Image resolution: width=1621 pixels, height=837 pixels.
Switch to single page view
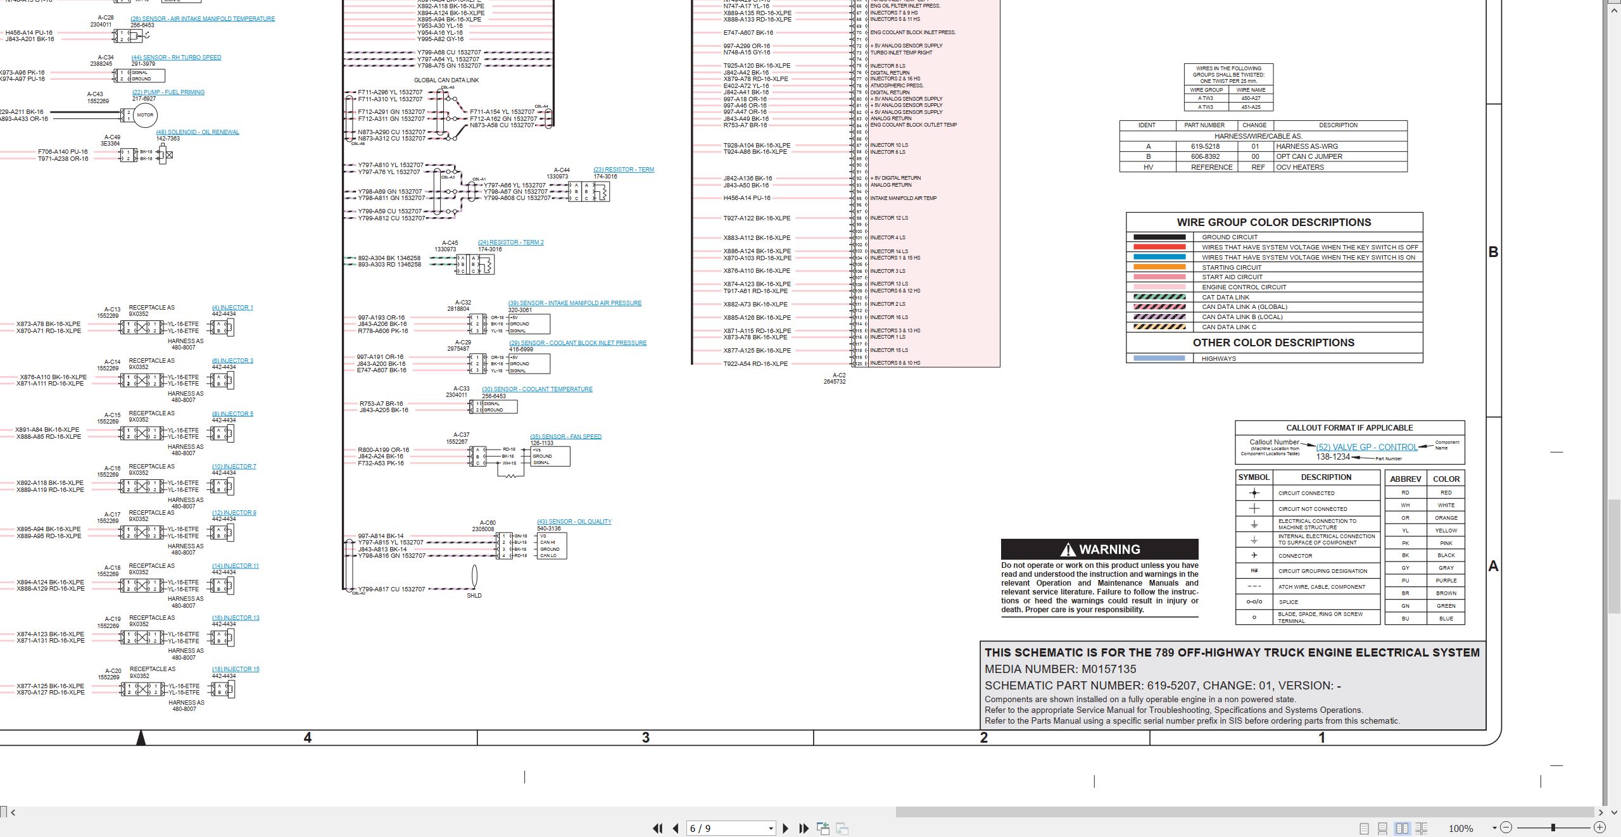pos(1364,828)
